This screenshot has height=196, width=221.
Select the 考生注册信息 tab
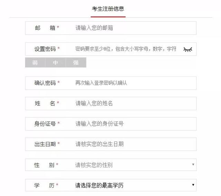pos(108,9)
